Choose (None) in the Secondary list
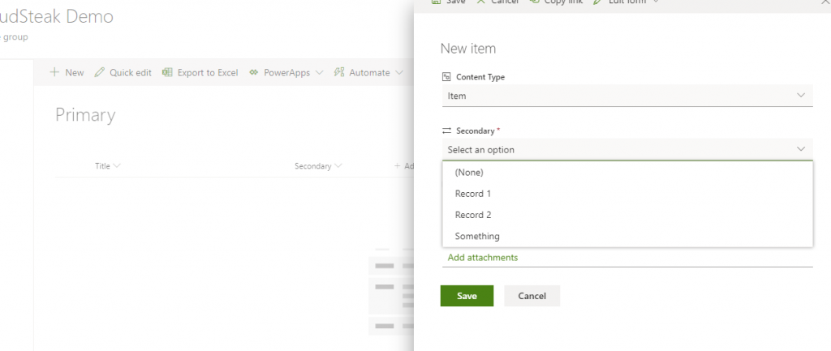 (627, 172)
